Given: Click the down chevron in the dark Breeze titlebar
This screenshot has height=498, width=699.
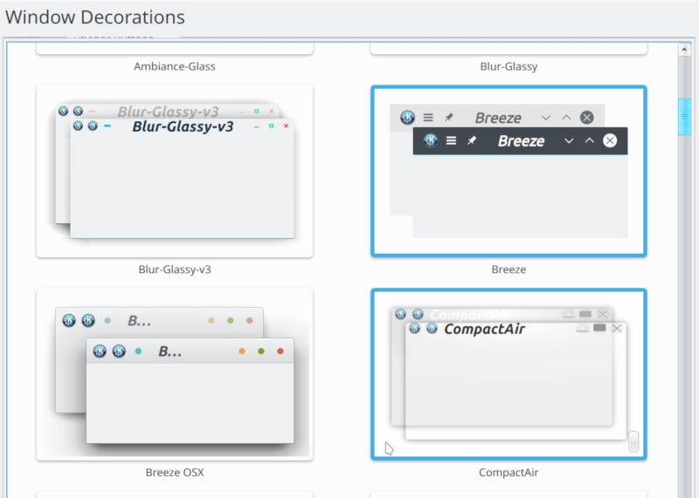Looking at the screenshot, I should 569,140.
